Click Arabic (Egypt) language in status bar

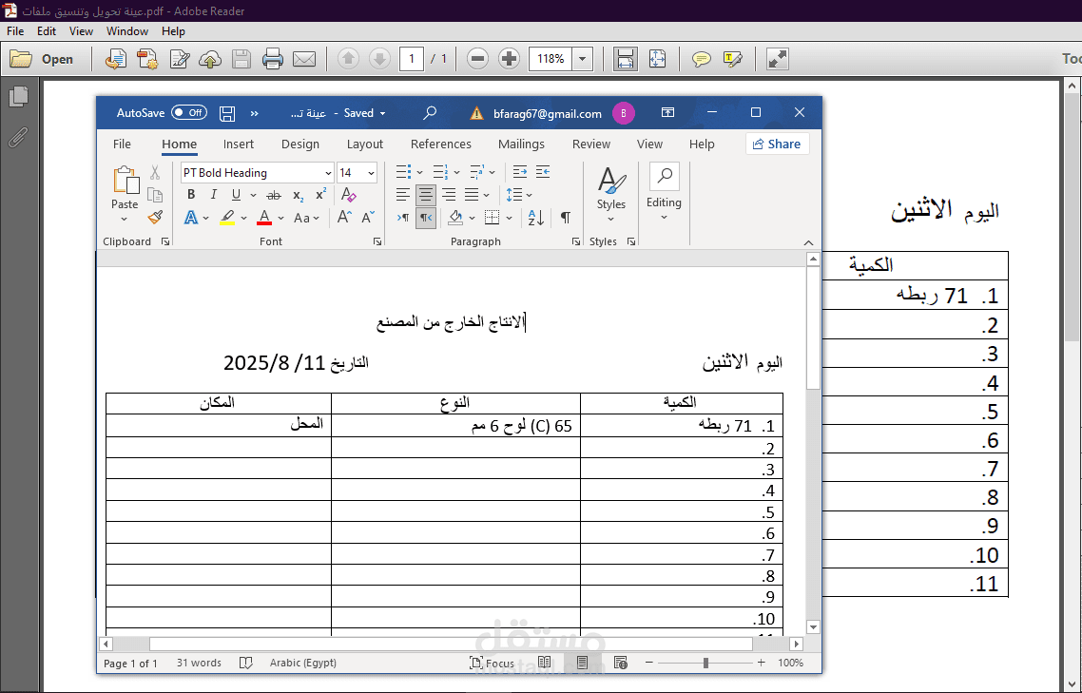click(x=303, y=663)
